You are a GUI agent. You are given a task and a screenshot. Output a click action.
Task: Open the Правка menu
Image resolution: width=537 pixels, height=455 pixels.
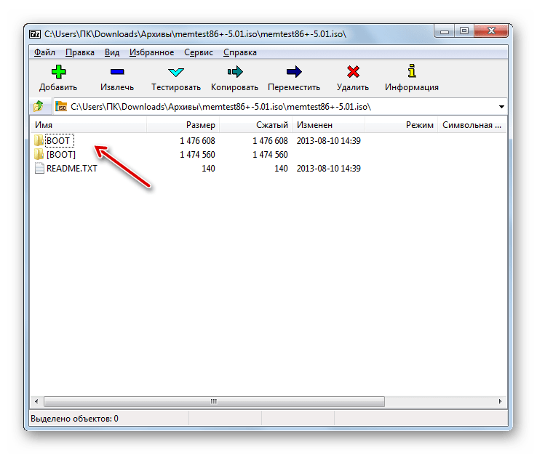tap(80, 52)
